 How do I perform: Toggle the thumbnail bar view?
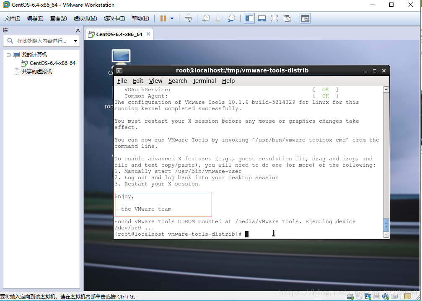click(x=262, y=18)
